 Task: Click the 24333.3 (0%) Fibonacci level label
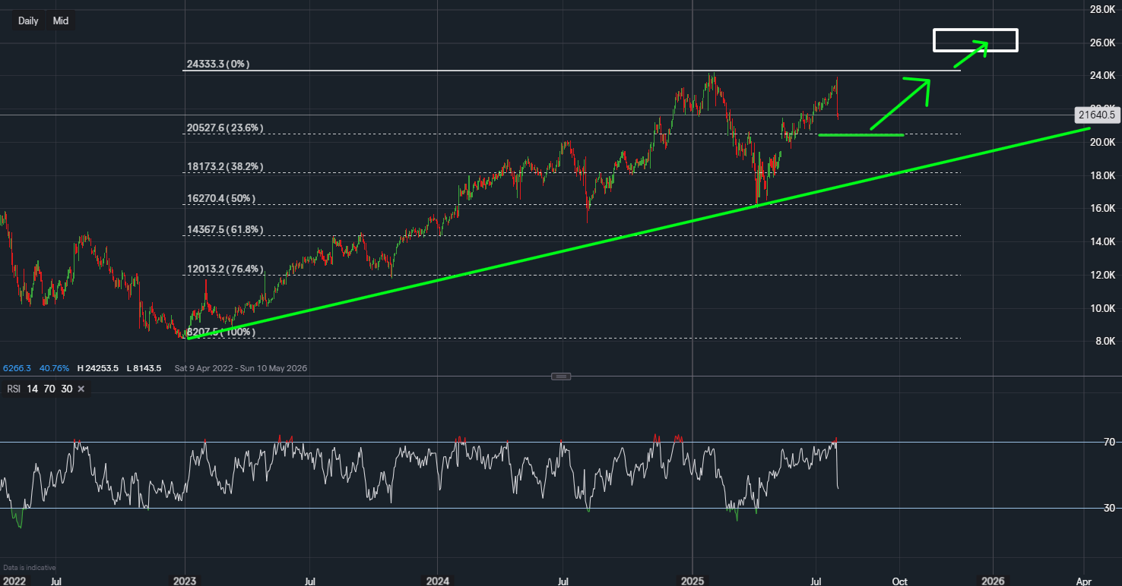(217, 65)
